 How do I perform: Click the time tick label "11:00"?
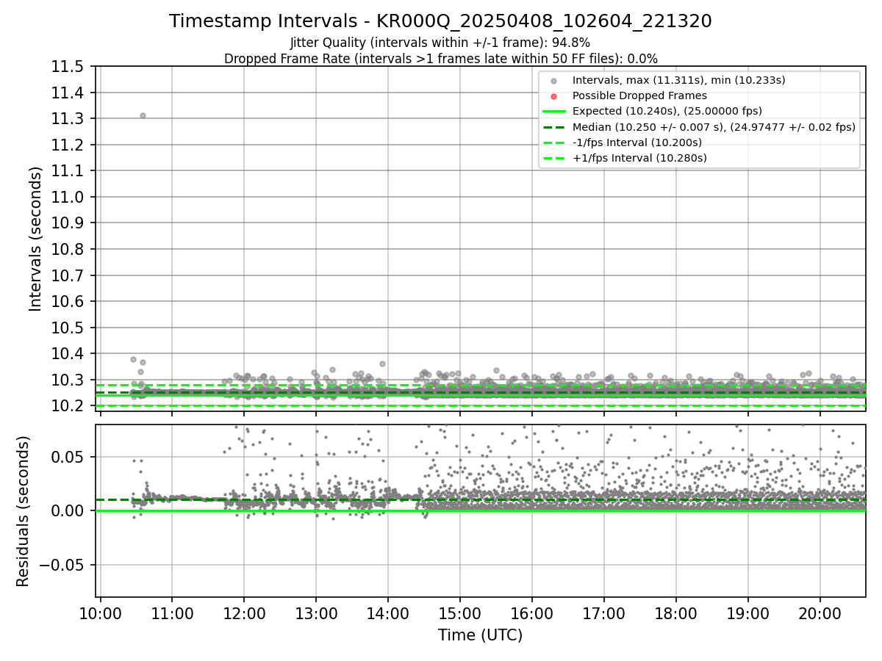click(x=172, y=614)
